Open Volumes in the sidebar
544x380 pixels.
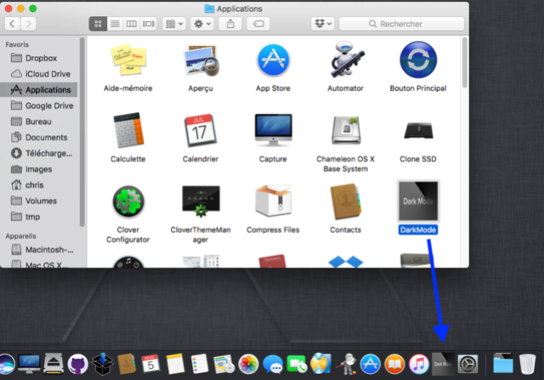(39, 201)
